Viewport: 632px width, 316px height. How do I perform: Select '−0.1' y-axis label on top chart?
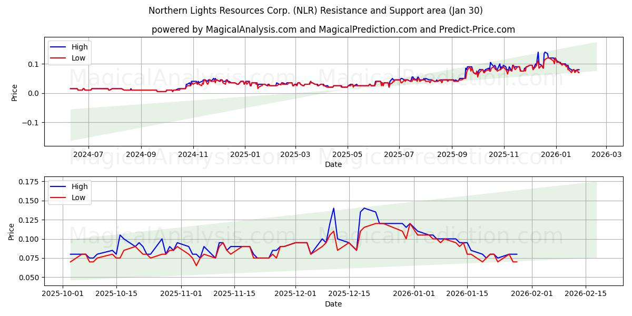[x=31, y=123]
